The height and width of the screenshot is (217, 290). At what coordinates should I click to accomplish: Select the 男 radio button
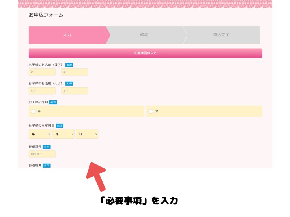[x=33, y=111]
